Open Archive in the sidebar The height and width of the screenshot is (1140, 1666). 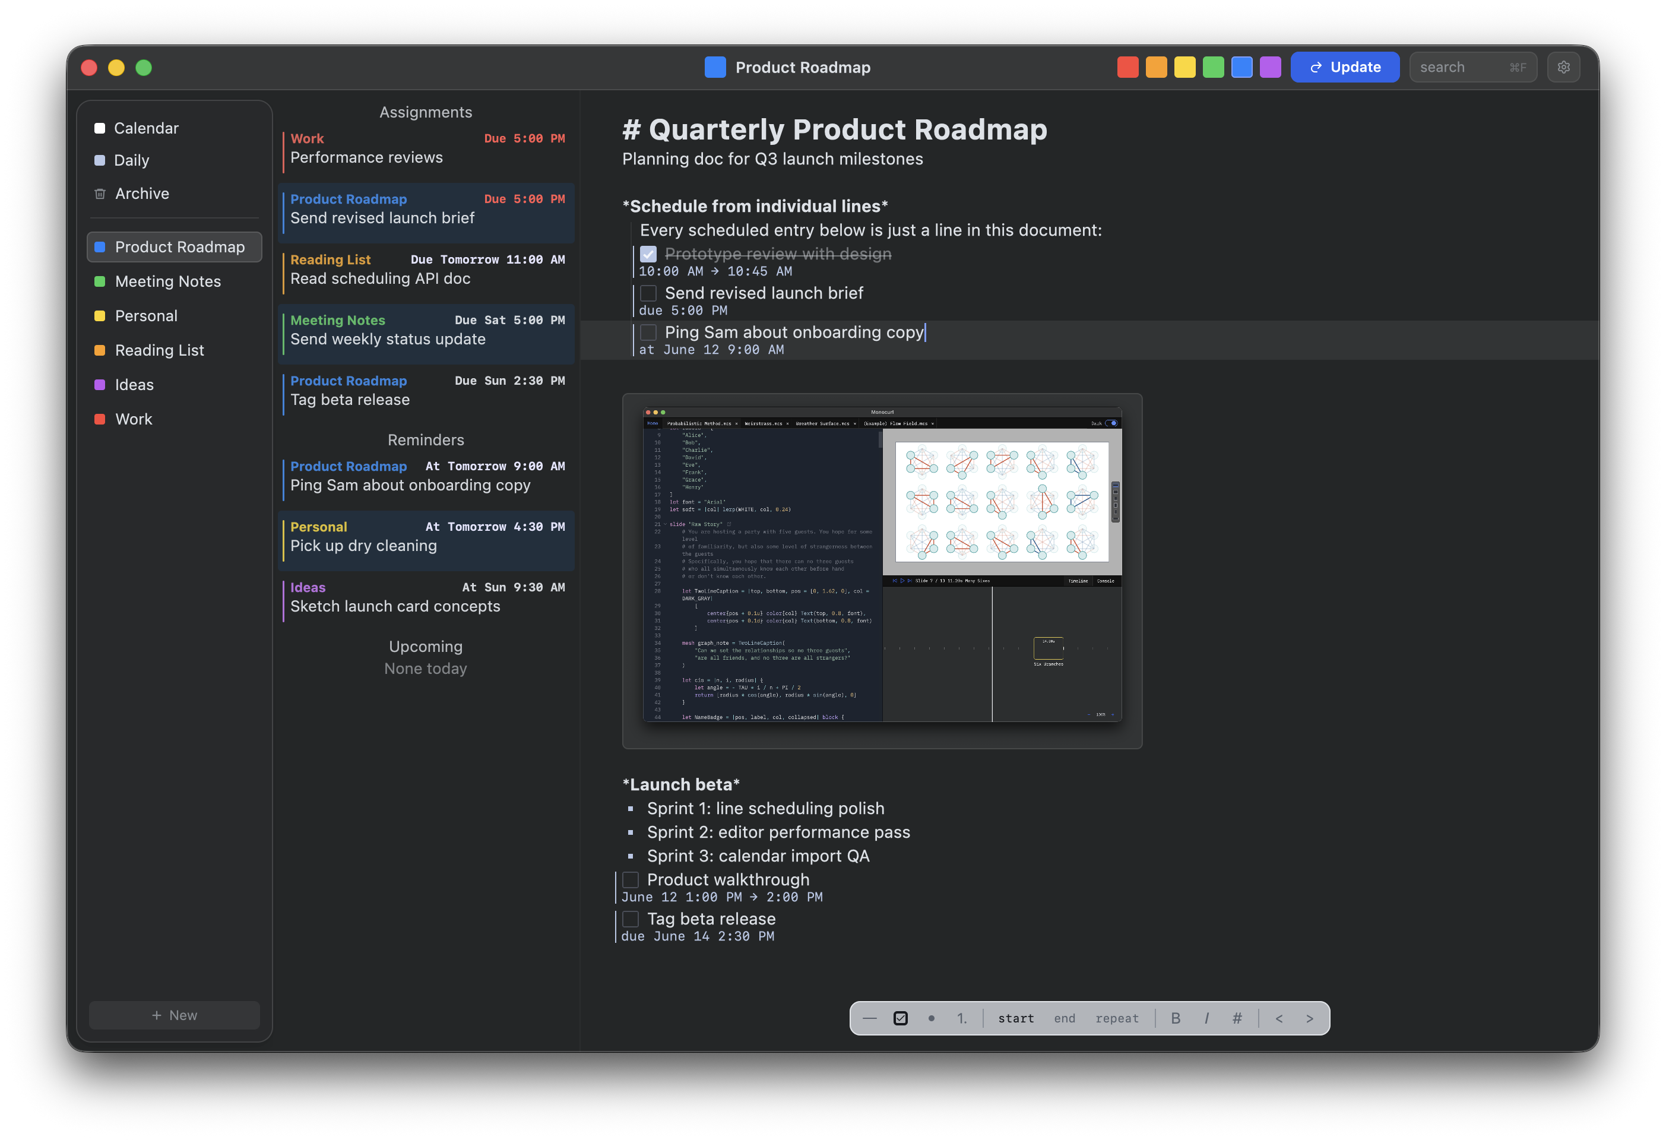click(174, 194)
